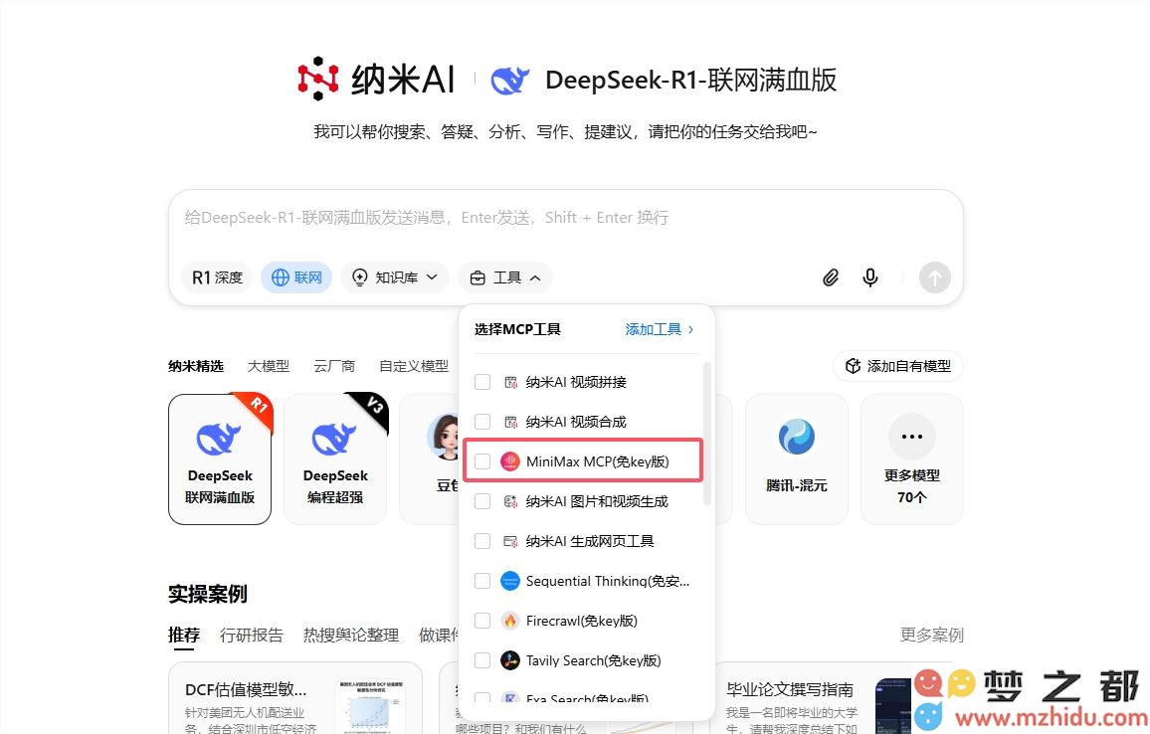The height and width of the screenshot is (734, 1150).
Task: Activate the microphone voice input icon
Action: point(870,277)
